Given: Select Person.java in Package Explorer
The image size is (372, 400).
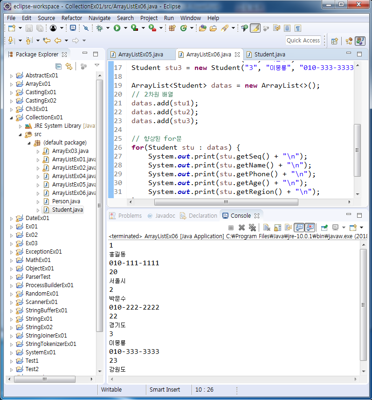Looking at the screenshot, I should point(66,201).
